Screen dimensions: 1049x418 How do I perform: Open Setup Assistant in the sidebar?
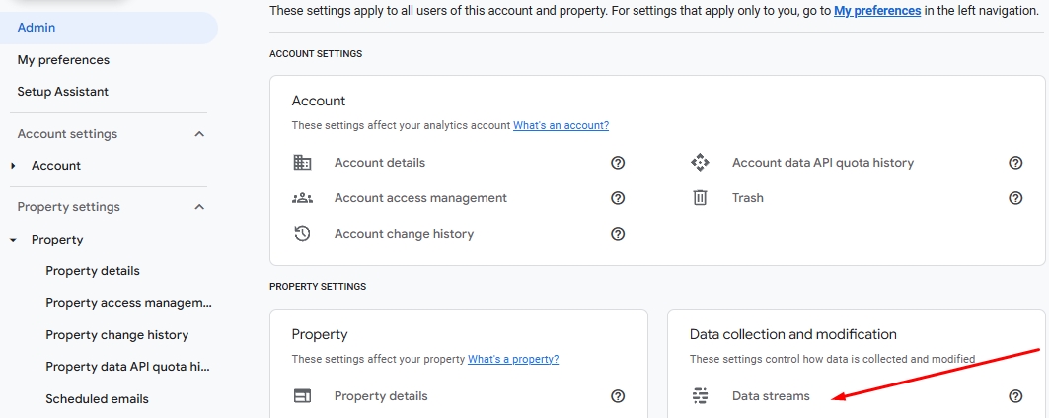(x=63, y=91)
